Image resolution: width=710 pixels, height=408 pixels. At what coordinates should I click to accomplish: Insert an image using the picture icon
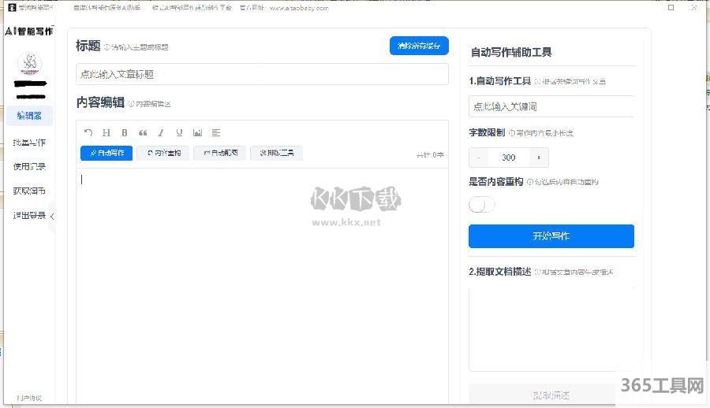[x=197, y=133]
